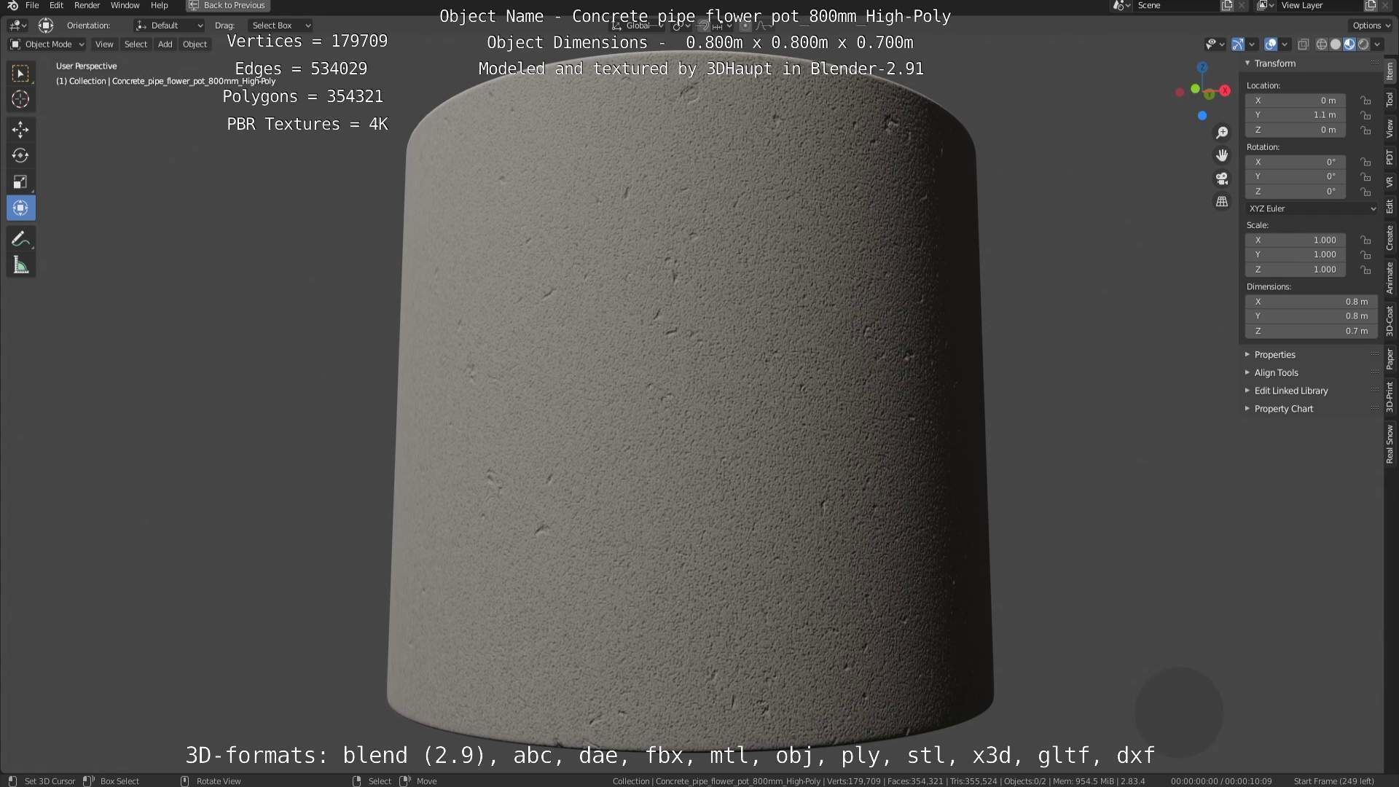
Task: Expand the Edit Linked Library panel
Action: (x=1290, y=391)
